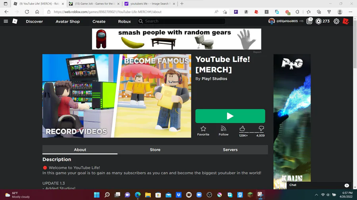357x200 pixels.
Task: Reload the current page
Action: (x=27, y=12)
